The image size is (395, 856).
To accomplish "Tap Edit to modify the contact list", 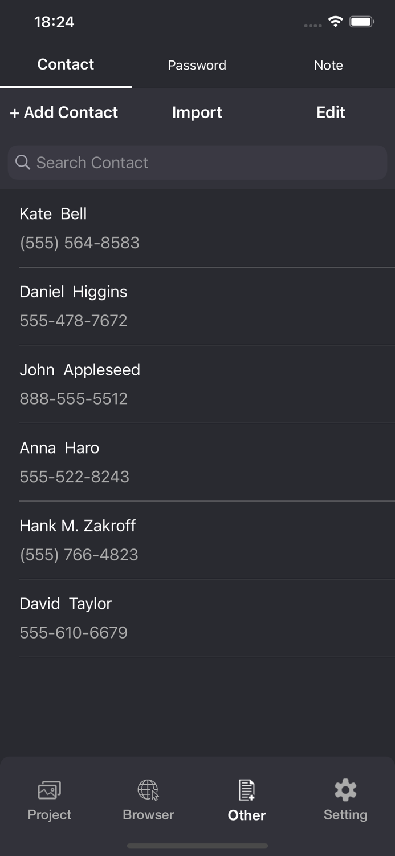I will 331,112.
